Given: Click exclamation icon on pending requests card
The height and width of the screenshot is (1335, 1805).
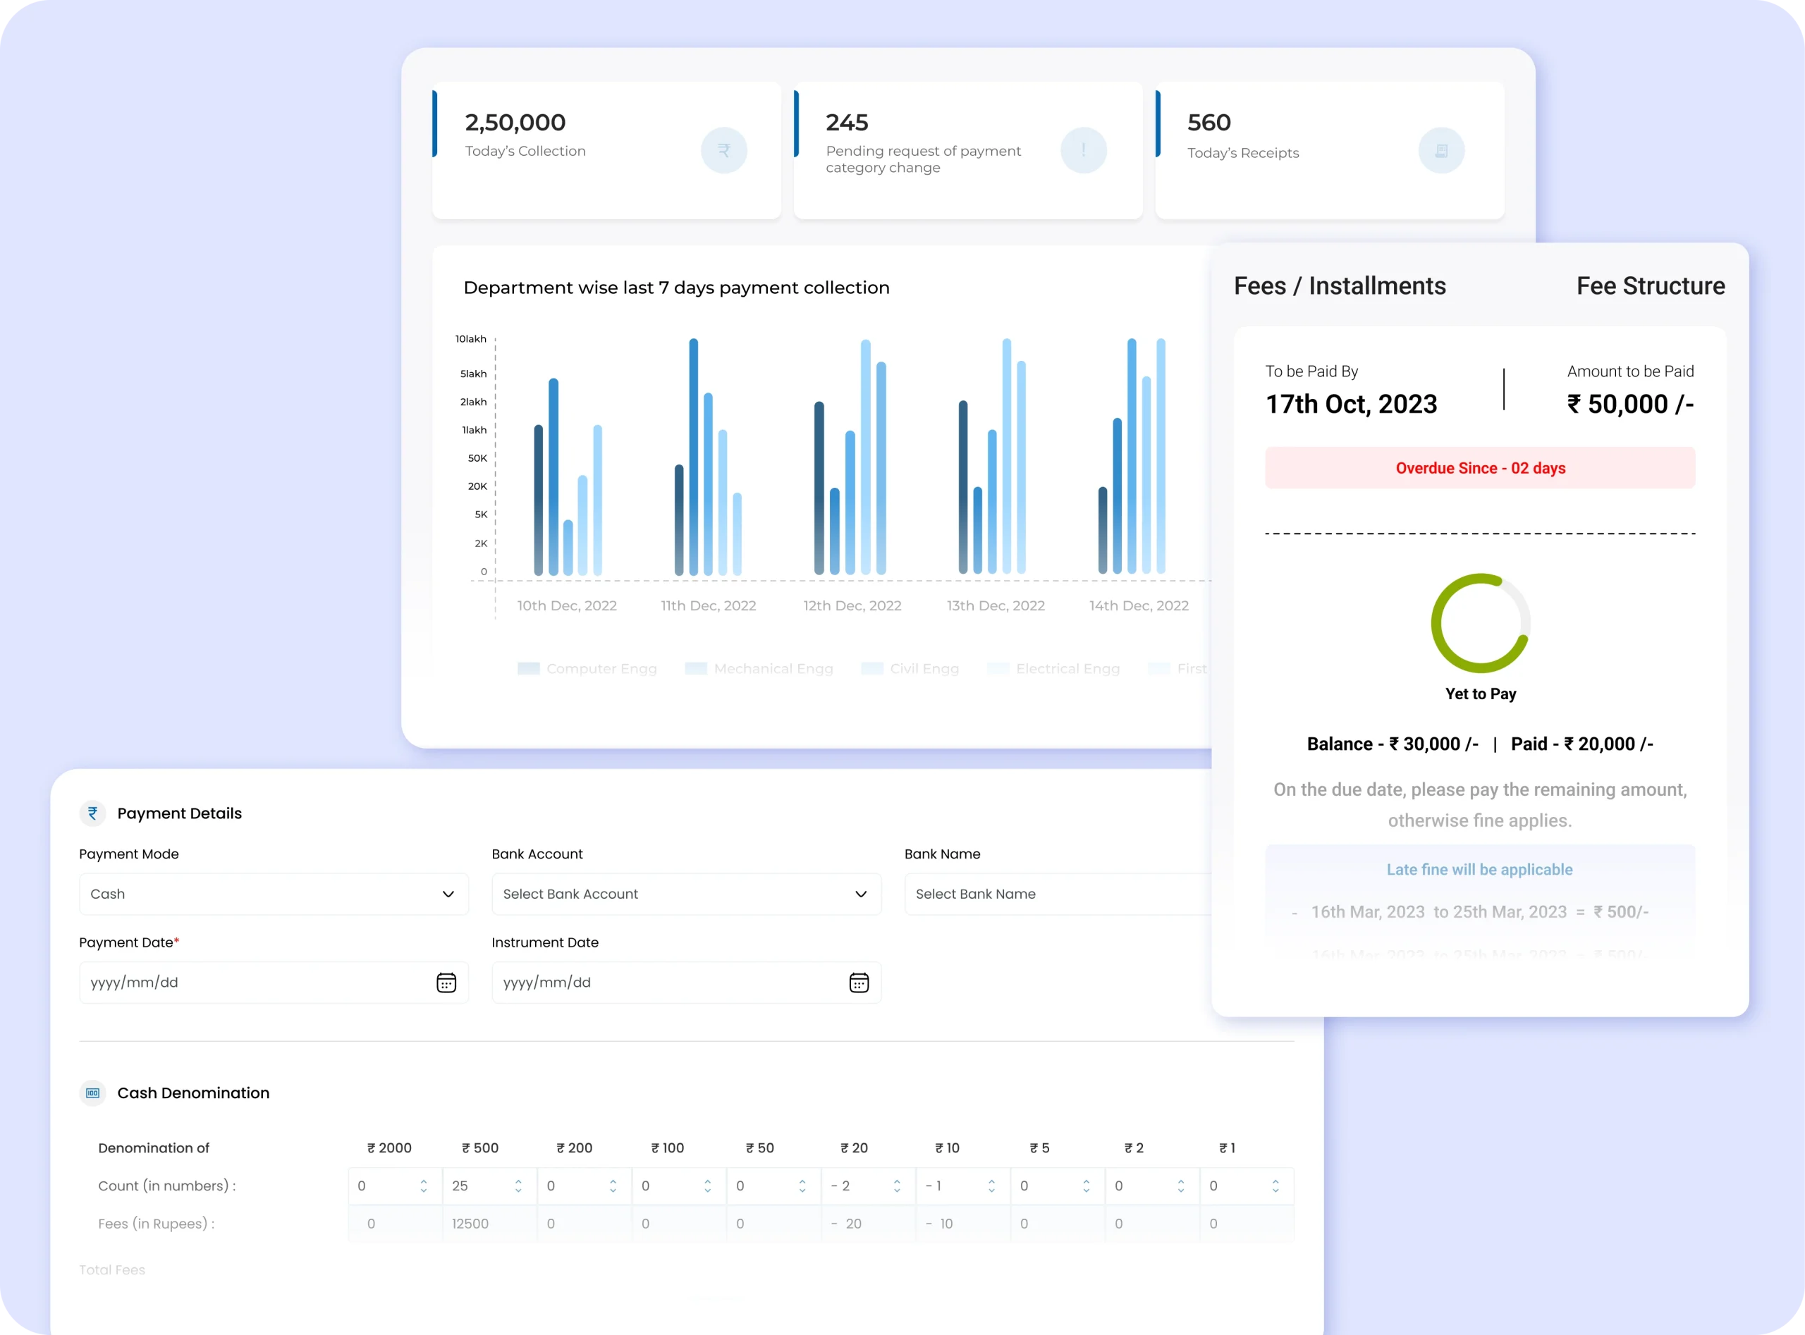Looking at the screenshot, I should point(1083,150).
